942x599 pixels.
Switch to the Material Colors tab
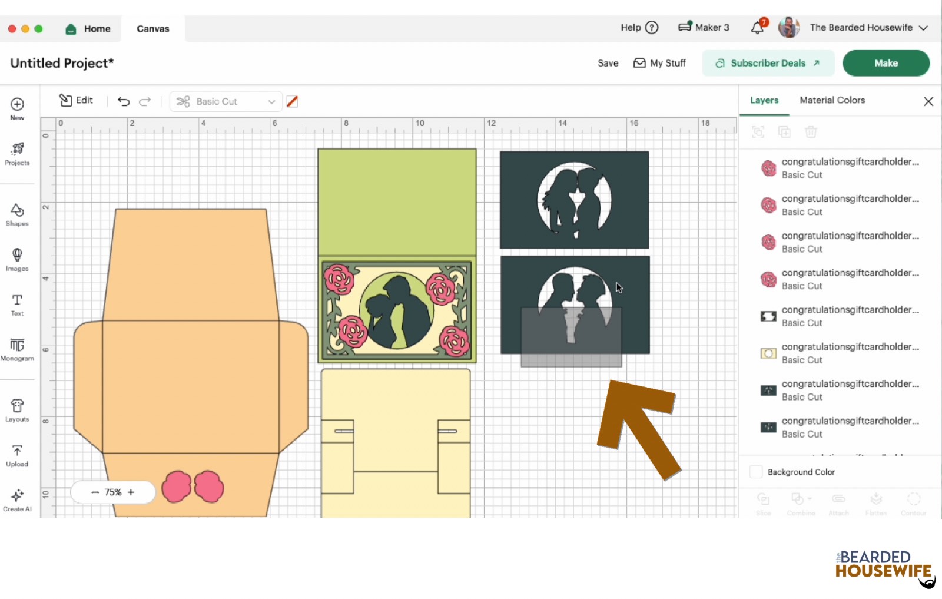coord(832,100)
